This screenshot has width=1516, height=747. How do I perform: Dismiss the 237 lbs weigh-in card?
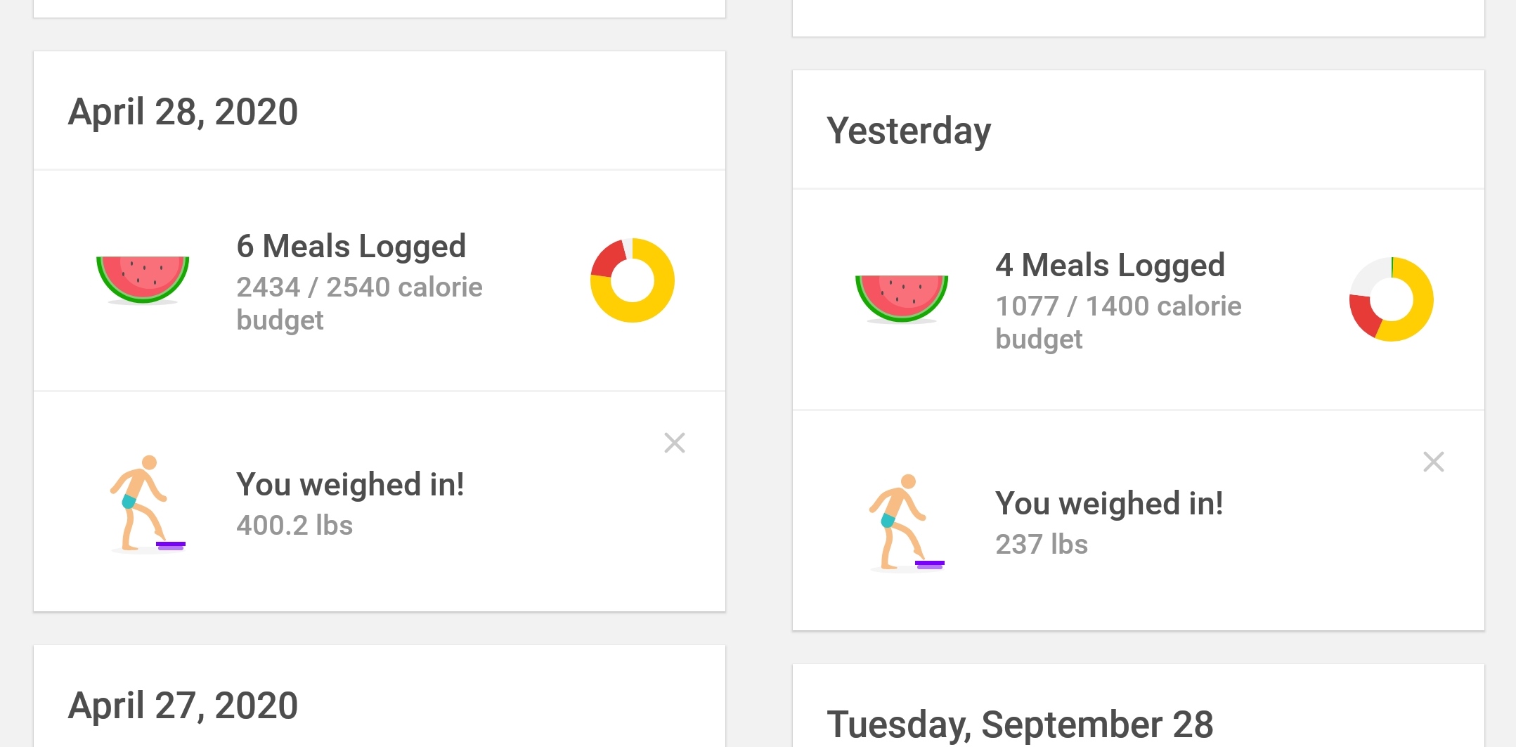(1434, 462)
